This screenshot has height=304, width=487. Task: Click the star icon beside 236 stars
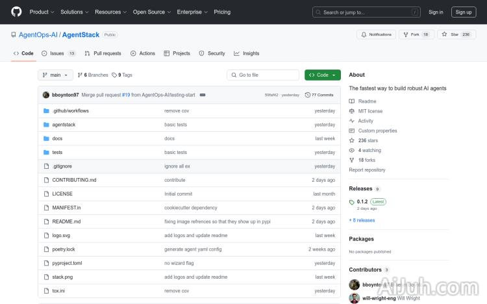click(x=351, y=140)
